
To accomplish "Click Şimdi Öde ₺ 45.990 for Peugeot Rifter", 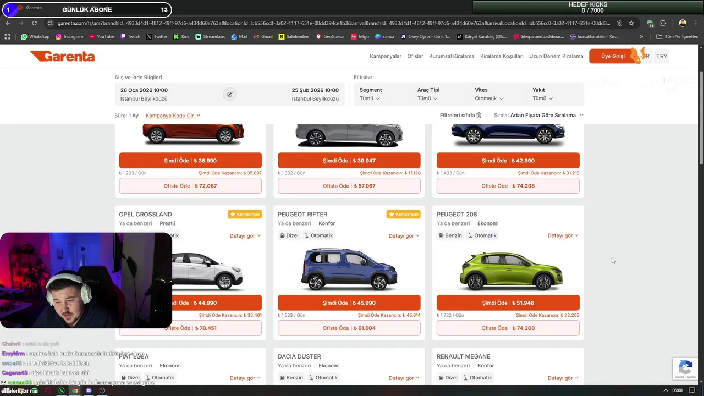I will click(349, 303).
